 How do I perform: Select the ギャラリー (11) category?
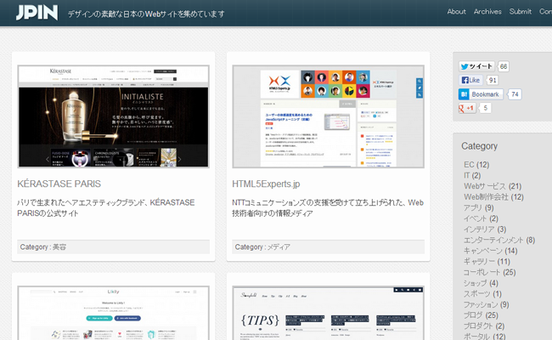[487, 262]
